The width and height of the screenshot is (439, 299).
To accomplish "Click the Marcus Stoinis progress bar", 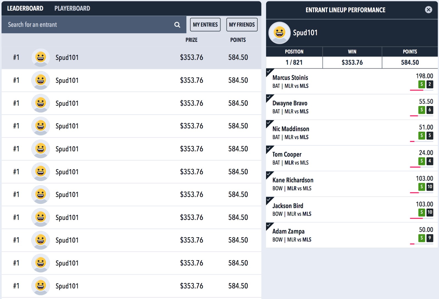I will pyautogui.click(x=421, y=90).
